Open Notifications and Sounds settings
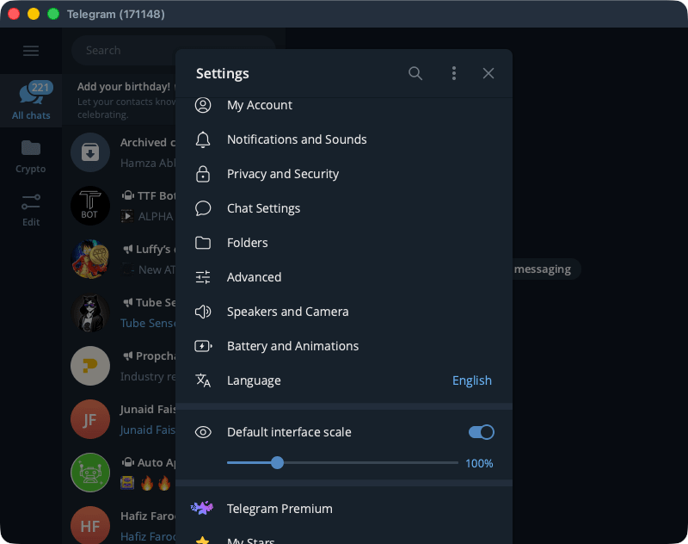688x544 pixels. click(x=297, y=139)
